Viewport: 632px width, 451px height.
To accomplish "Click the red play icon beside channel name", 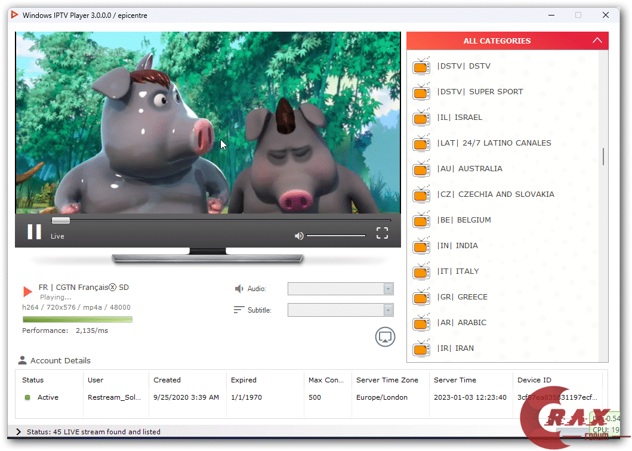I will 27,292.
